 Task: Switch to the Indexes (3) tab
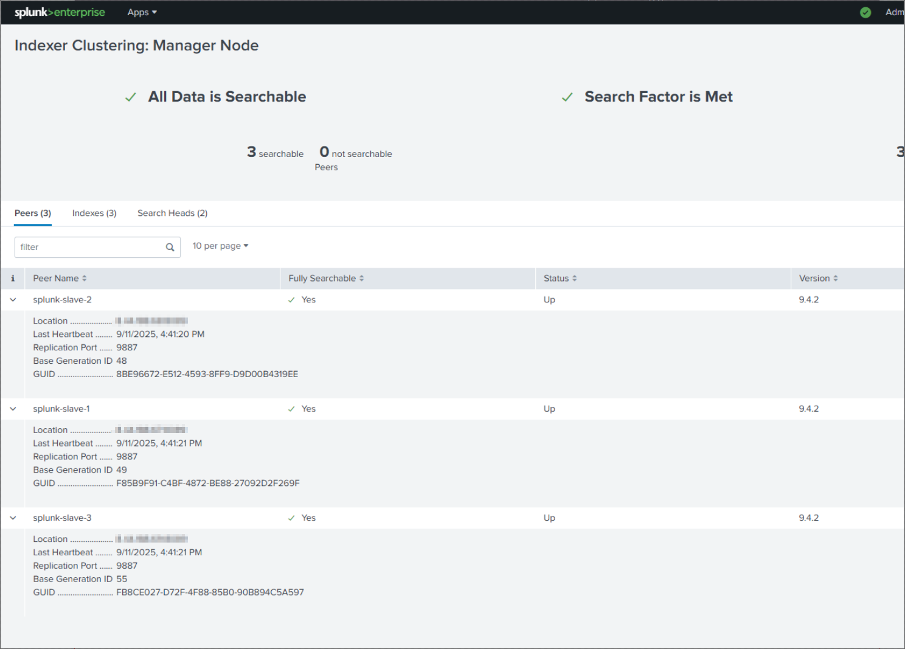[94, 213]
